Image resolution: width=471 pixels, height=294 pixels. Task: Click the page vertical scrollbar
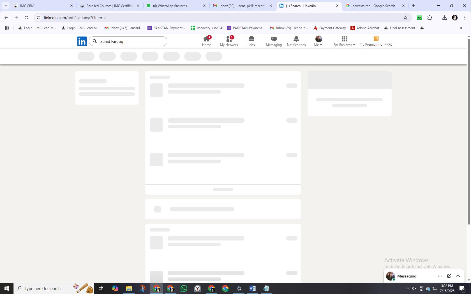(x=468, y=132)
